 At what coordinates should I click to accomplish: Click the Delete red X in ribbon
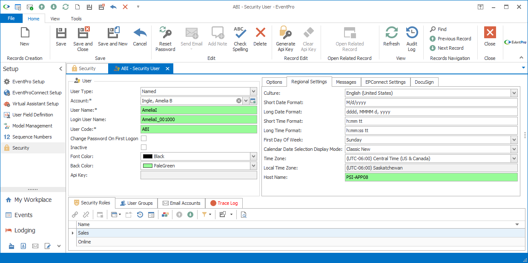260,33
